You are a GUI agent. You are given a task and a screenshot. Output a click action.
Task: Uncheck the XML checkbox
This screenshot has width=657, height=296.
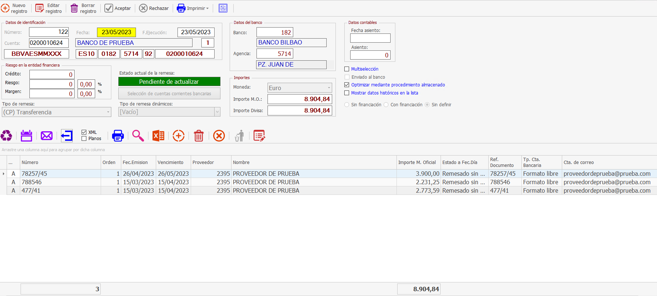pyautogui.click(x=84, y=132)
